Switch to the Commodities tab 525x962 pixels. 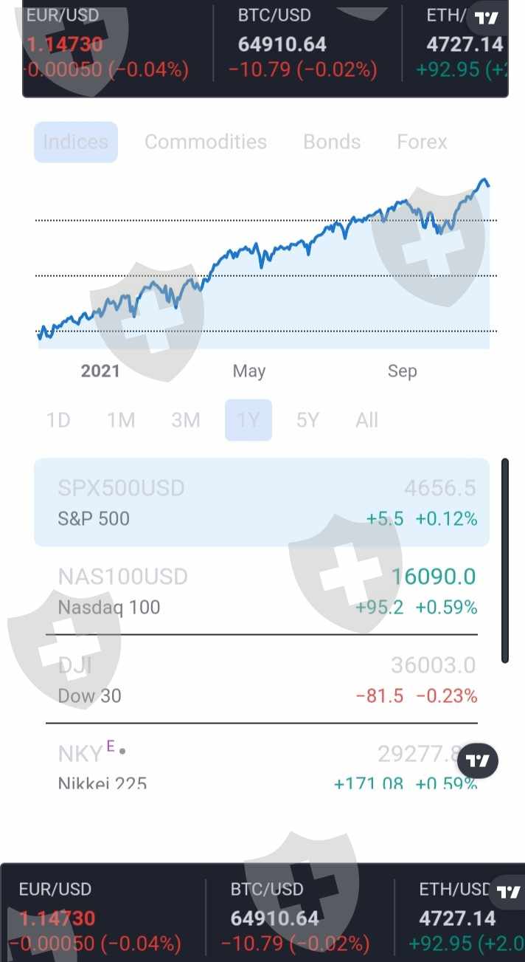pyautogui.click(x=206, y=142)
